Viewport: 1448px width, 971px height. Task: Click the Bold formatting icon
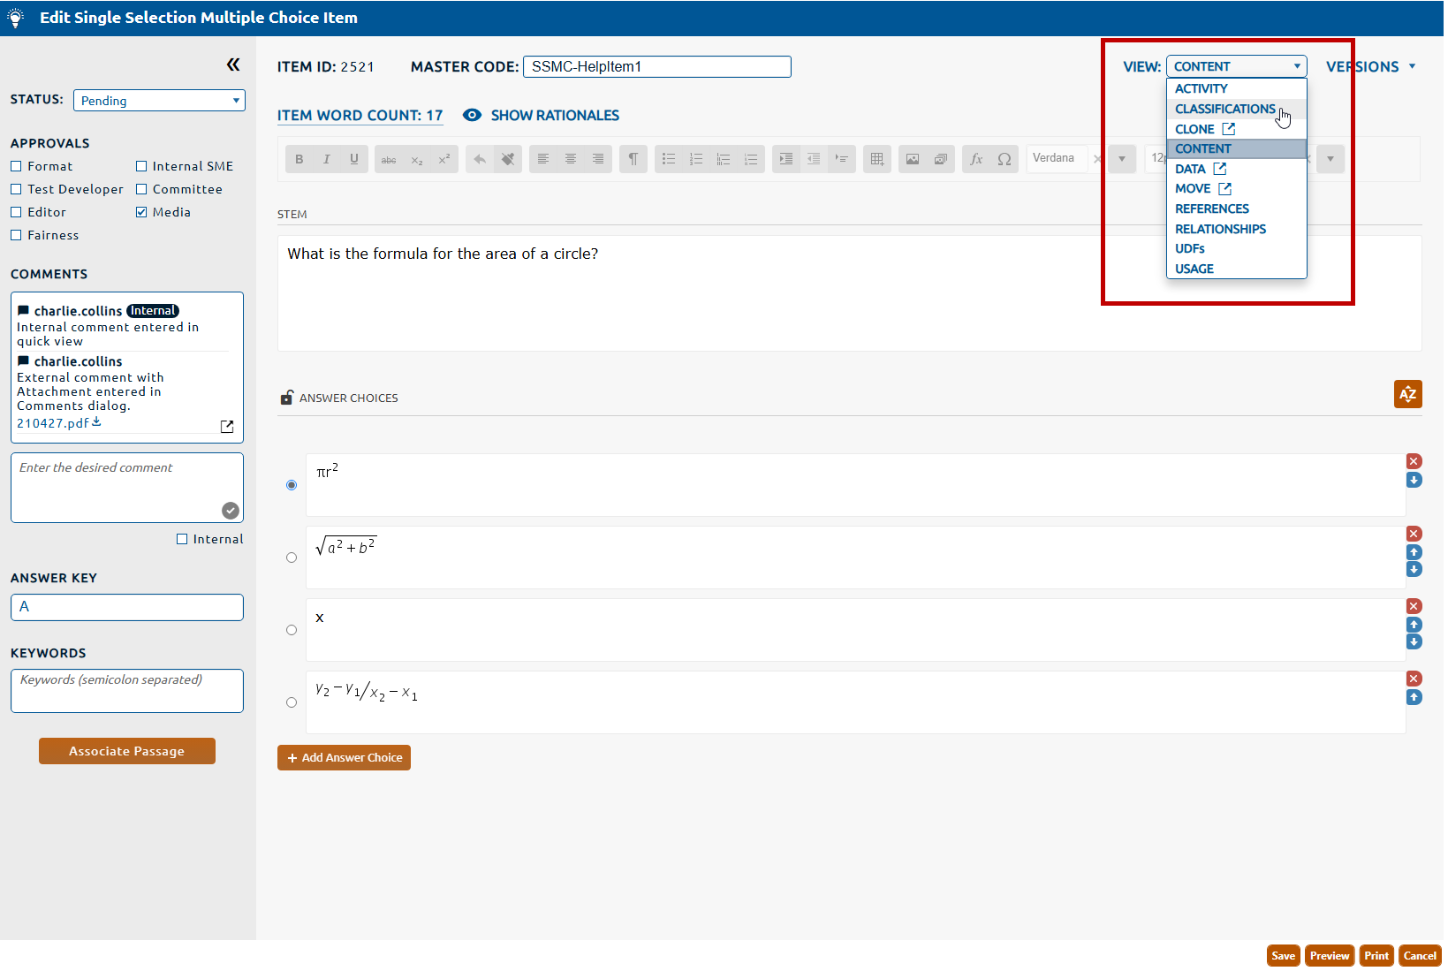[x=299, y=159]
